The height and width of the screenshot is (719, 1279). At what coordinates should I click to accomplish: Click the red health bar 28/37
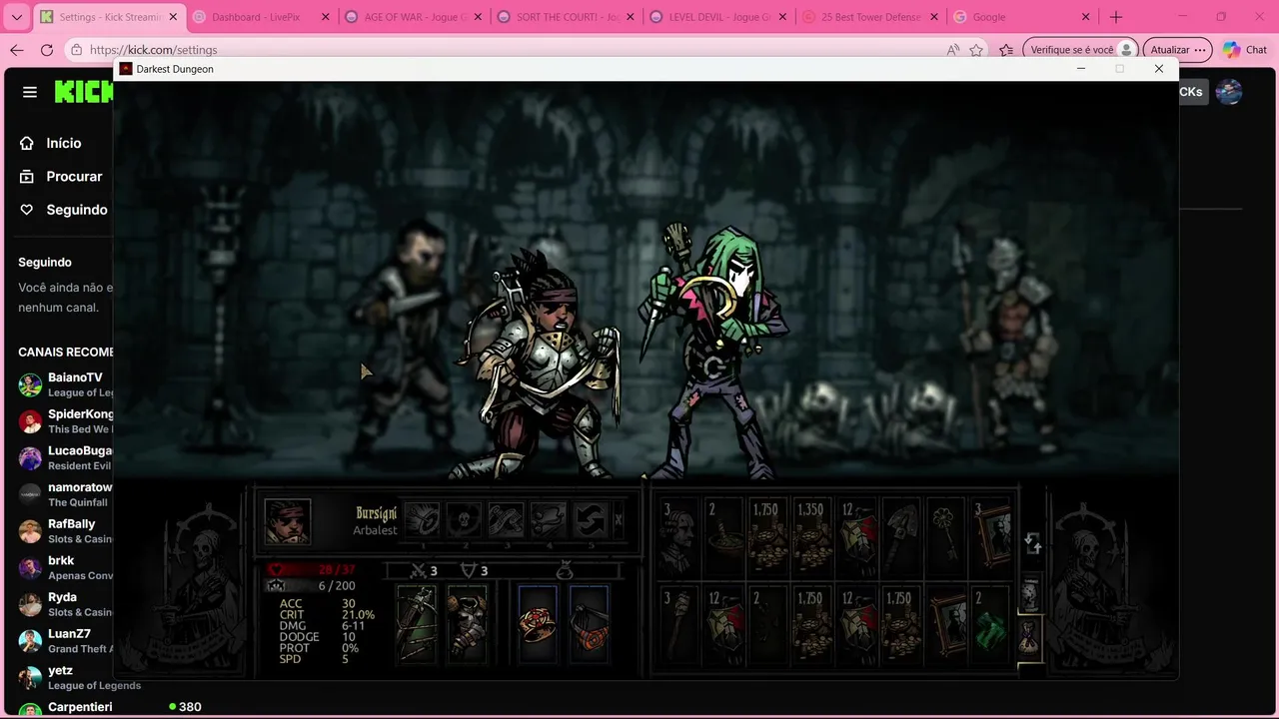[x=312, y=569]
